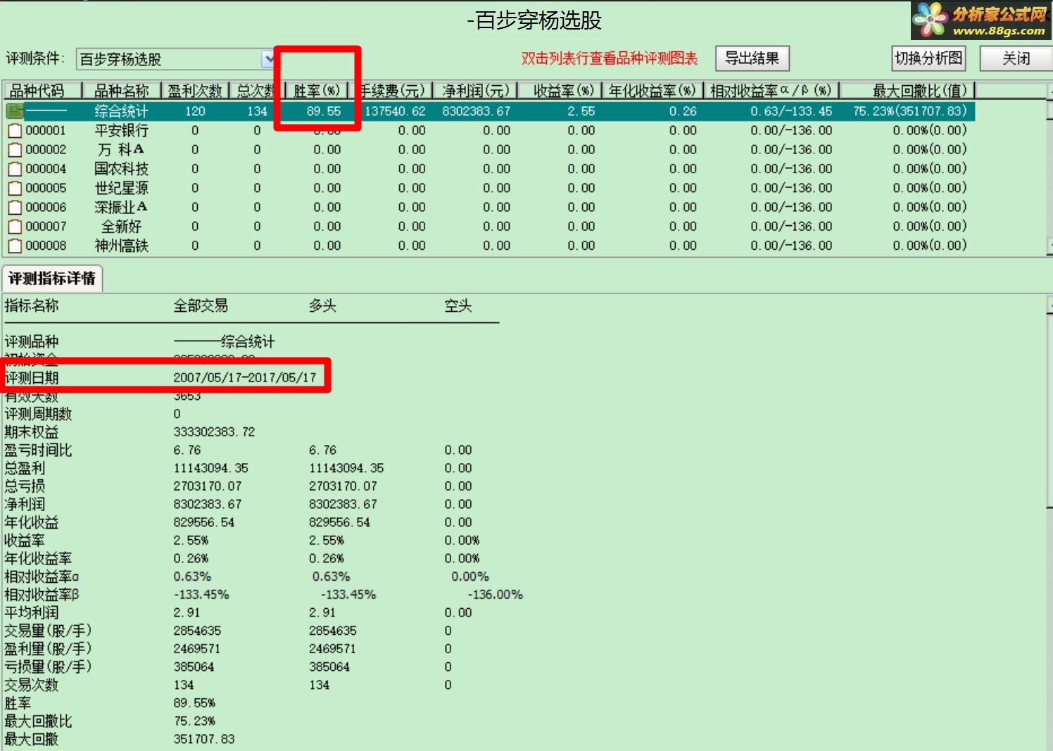Click the document icon for 000007
1053x751 pixels.
[x=15, y=226]
